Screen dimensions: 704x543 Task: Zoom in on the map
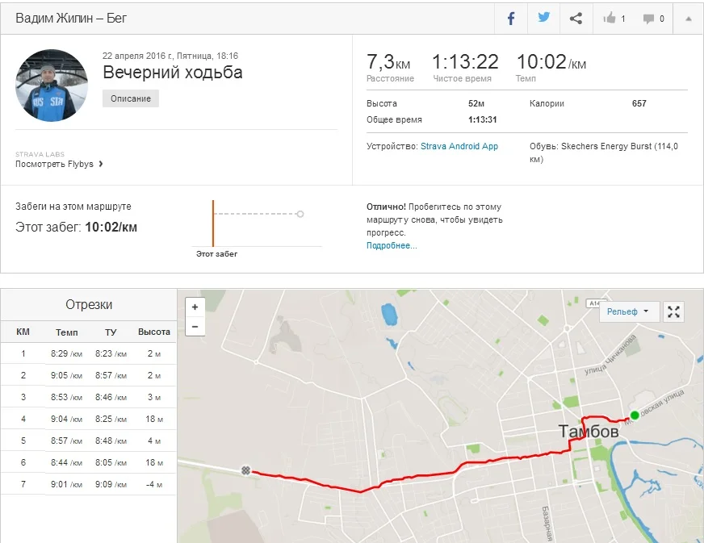click(x=195, y=307)
